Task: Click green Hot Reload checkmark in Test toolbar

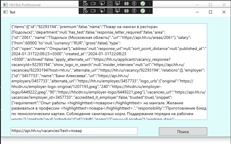Action: [143, 11]
